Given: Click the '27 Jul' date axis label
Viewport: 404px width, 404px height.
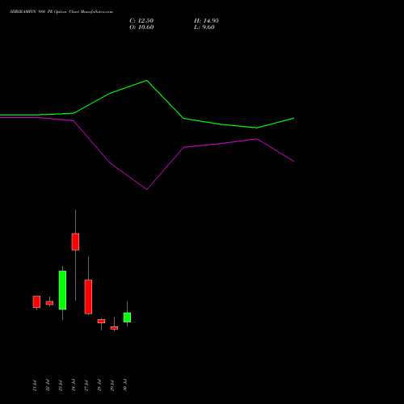Looking at the screenshot, I should 86,385.
